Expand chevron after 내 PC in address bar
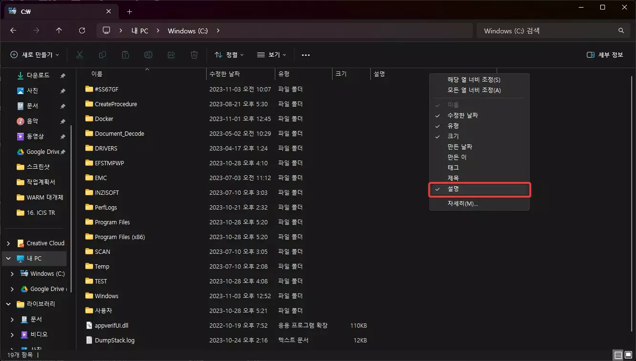The image size is (636, 361). (x=158, y=30)
